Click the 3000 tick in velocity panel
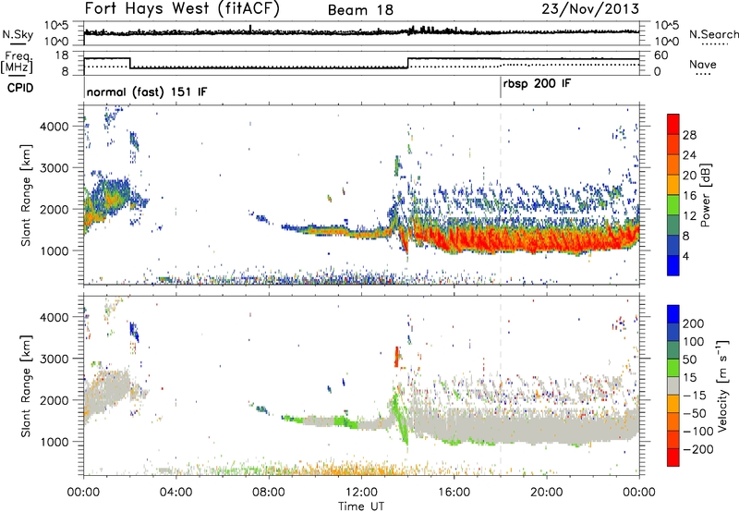 (55, 359)
